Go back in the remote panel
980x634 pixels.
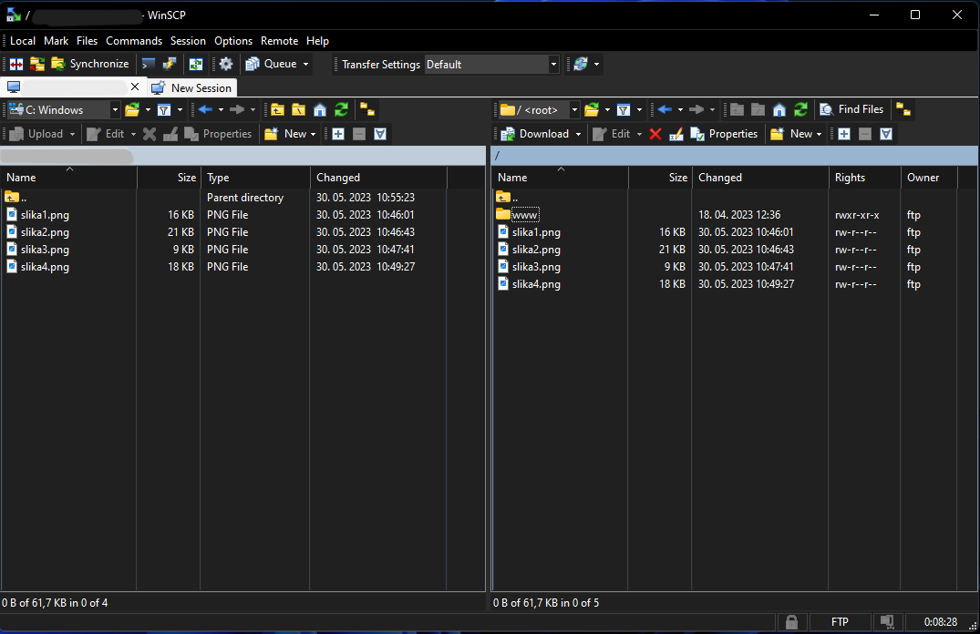tap(665, 110)
